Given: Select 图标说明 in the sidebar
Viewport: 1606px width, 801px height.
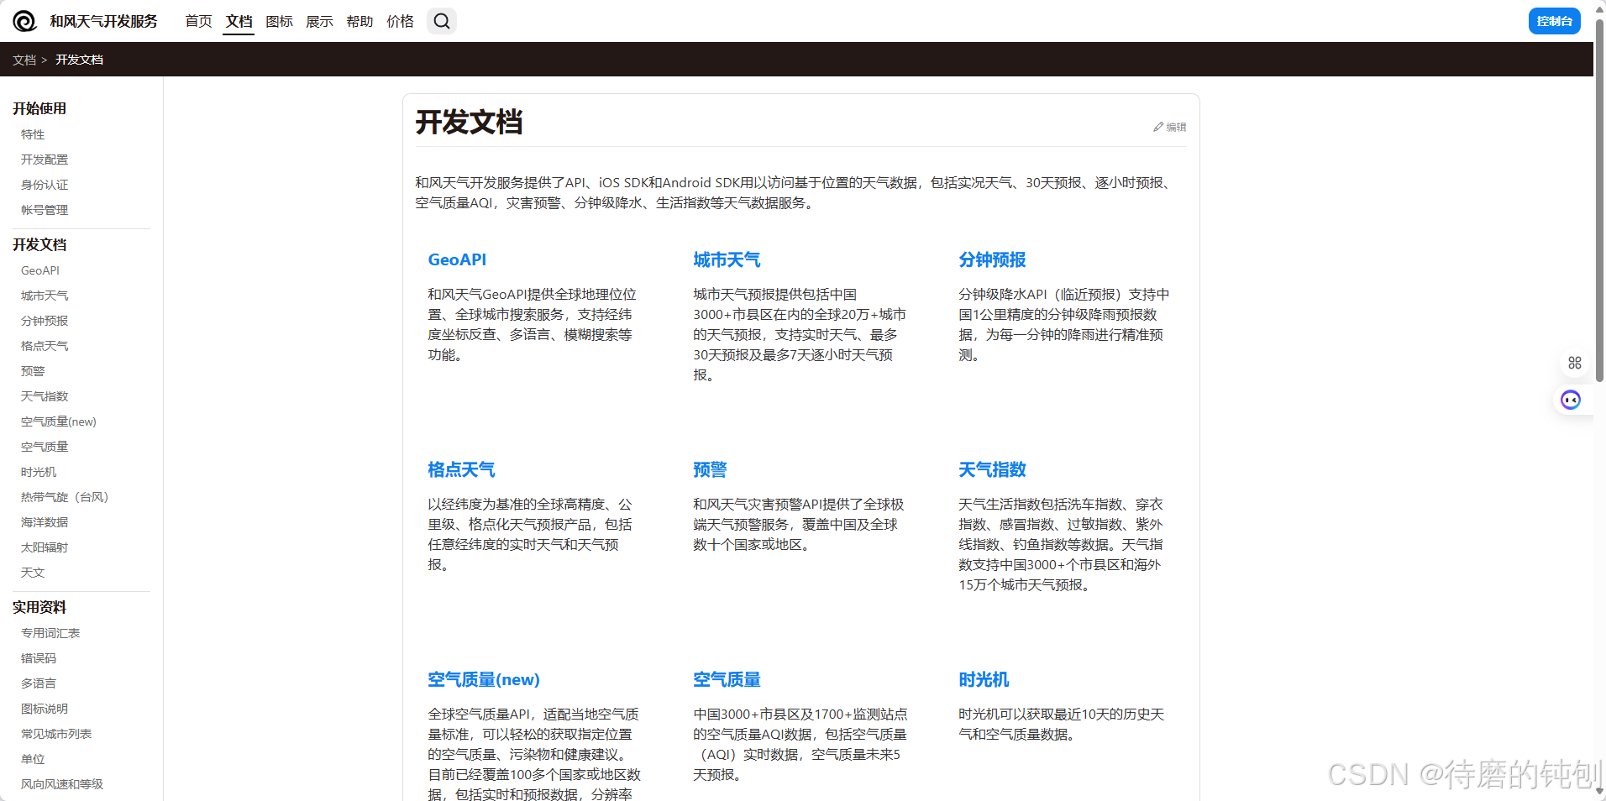Looking at the screenshot, I should tap(45, 709).
